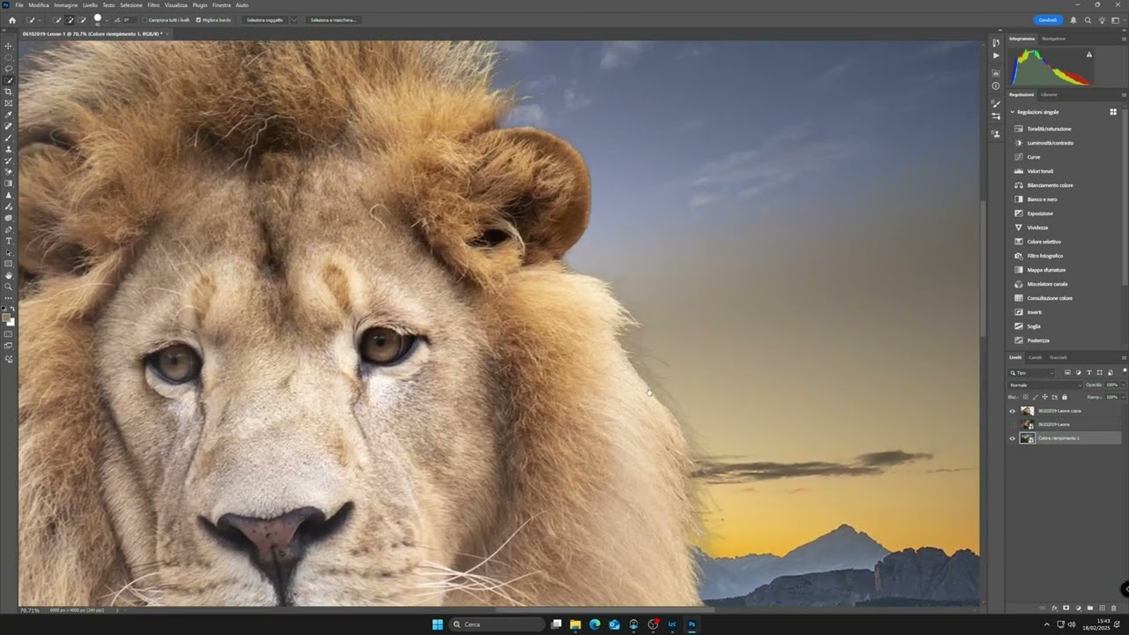The height and width of the screenshot is (635, 1129).
Task: Select the Move tool
Action: 9,46
